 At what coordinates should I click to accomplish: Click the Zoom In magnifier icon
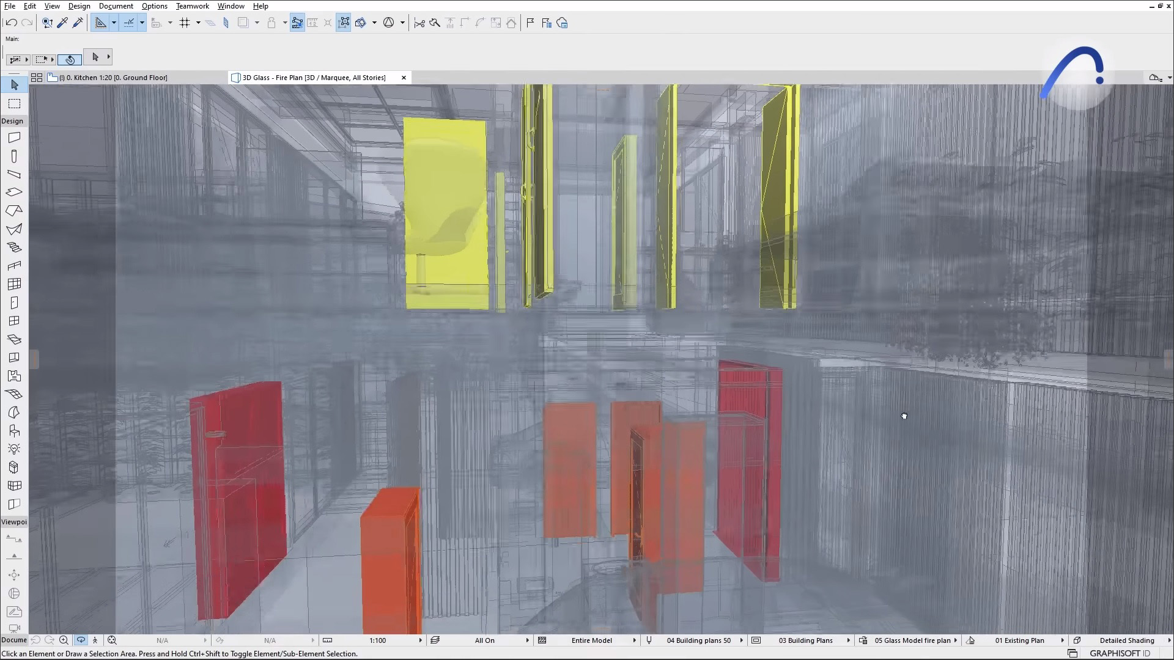click(64, 640)
